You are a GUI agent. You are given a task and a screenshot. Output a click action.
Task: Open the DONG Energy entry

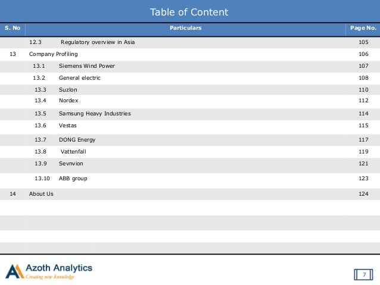pyautogui.click(x=190, y=140)
